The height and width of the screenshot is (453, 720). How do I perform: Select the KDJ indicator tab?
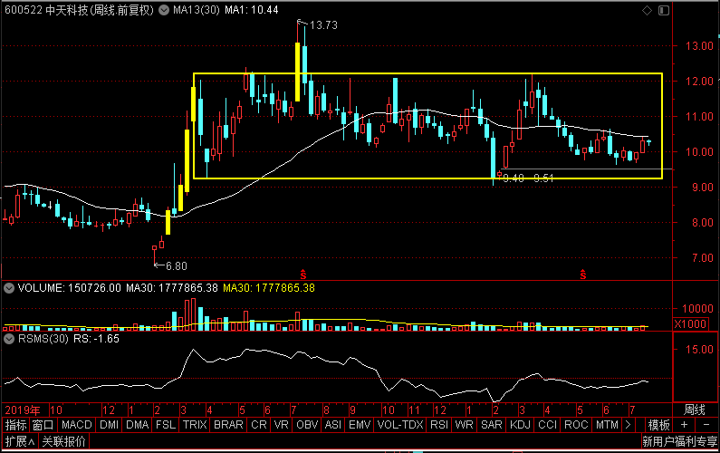[x=520, y=425]
